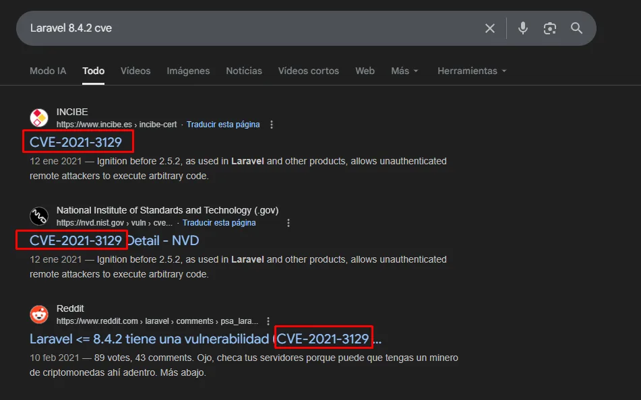
Task: Go to the Noticias tab
Action: [244, 71]
